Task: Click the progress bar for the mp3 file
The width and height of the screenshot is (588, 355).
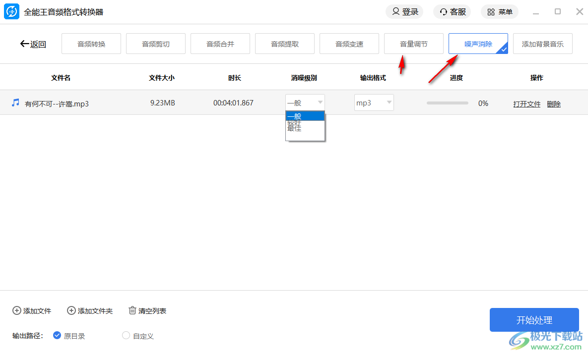Action: [x=447, y=102]
